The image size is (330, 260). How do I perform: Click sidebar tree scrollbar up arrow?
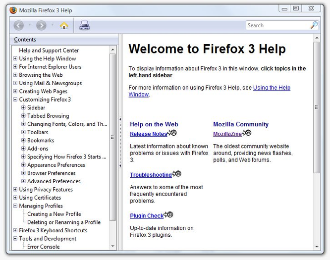[x=113, y=50]
